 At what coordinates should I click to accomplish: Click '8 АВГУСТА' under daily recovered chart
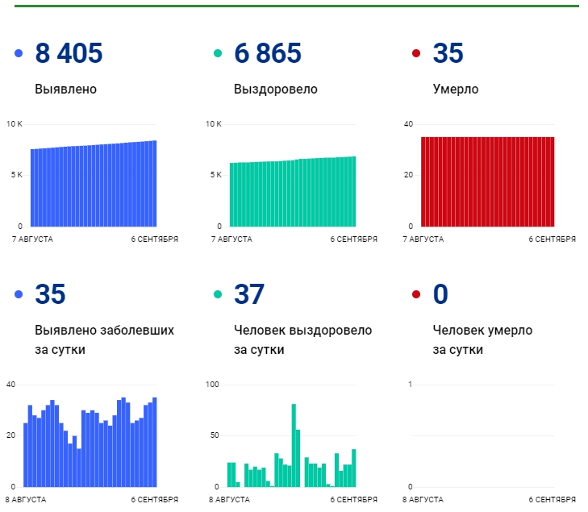pos(229,500)
